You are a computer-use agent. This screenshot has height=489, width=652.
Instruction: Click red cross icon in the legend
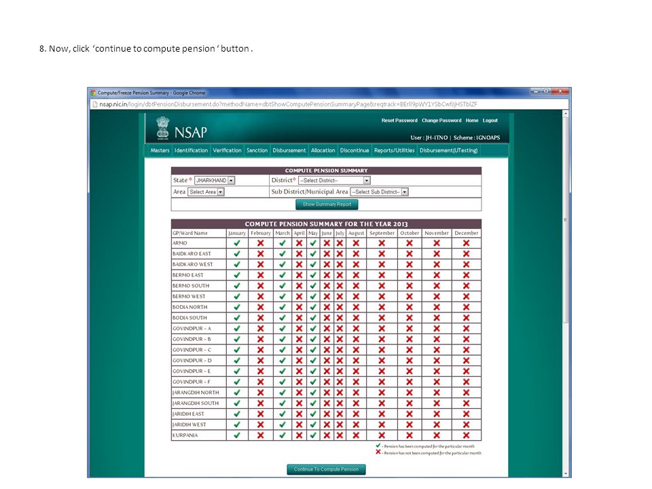(378, 452)
